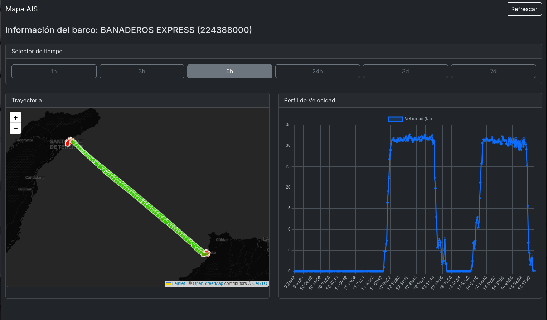Open the Leaflet attribution link
This screenshot has width=547, height=320.
click(x=178, y=283)
